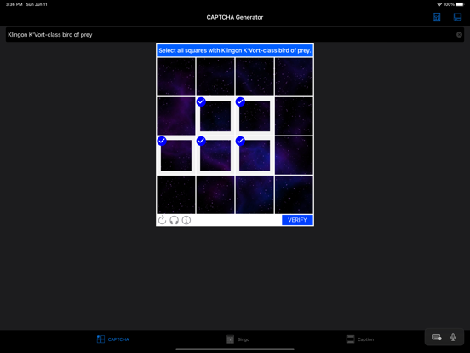Screen dimensions: 470x353
Task: Deselect the checked tile in second row, second column
Action: pos(215,116)
